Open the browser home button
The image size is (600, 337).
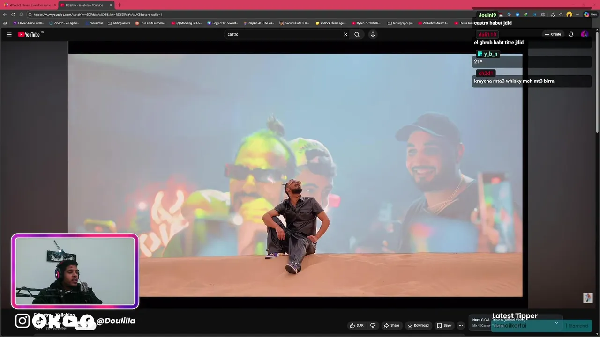21,15
